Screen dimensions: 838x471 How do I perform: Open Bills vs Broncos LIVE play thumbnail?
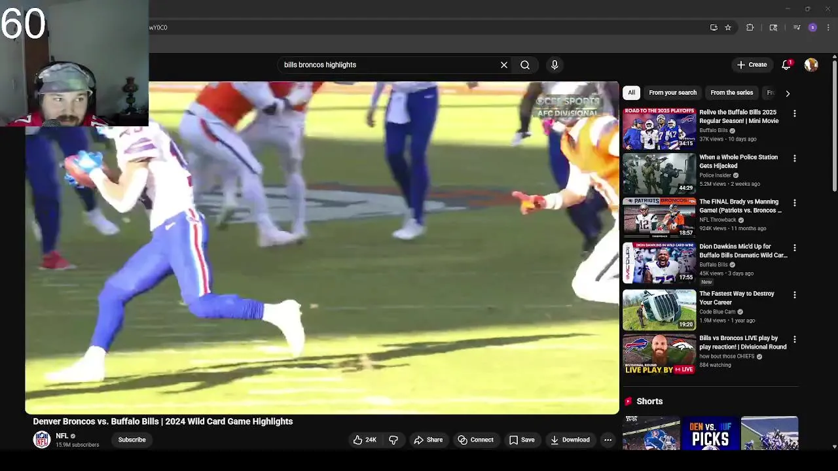pos(659,355)
